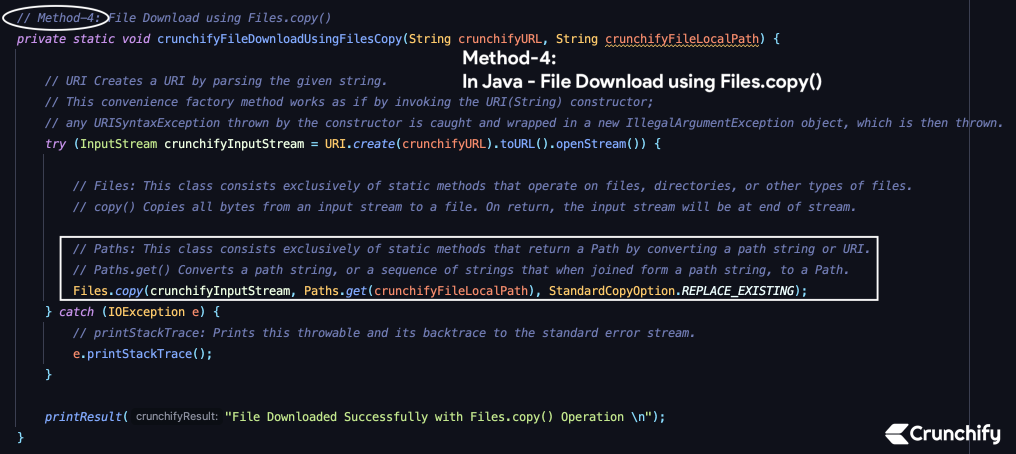Screen dimensions: 1016x454
Task: Click the URI.create call
Action: 359,144
